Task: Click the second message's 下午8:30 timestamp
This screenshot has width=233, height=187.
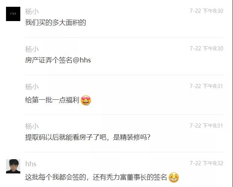Action: point(206,49)
